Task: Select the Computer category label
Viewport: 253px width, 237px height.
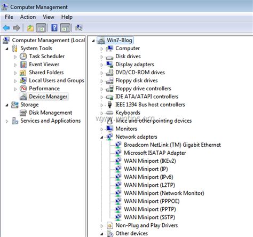Action: pos(128,49)
